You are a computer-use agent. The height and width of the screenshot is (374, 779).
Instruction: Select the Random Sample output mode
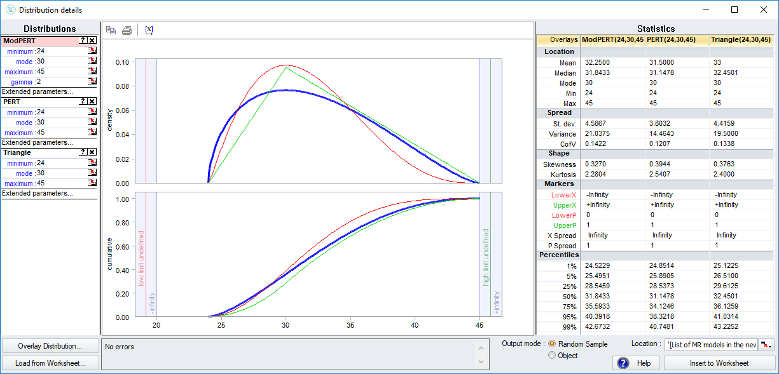click(552, 344)
